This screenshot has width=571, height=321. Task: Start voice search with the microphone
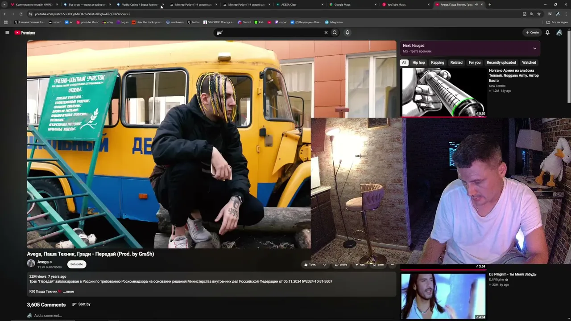[x=347, y=33]
